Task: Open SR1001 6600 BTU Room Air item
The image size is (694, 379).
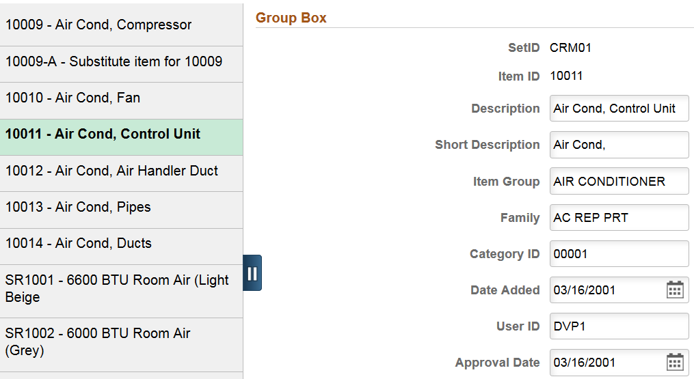Action: (x=121, y=289)
